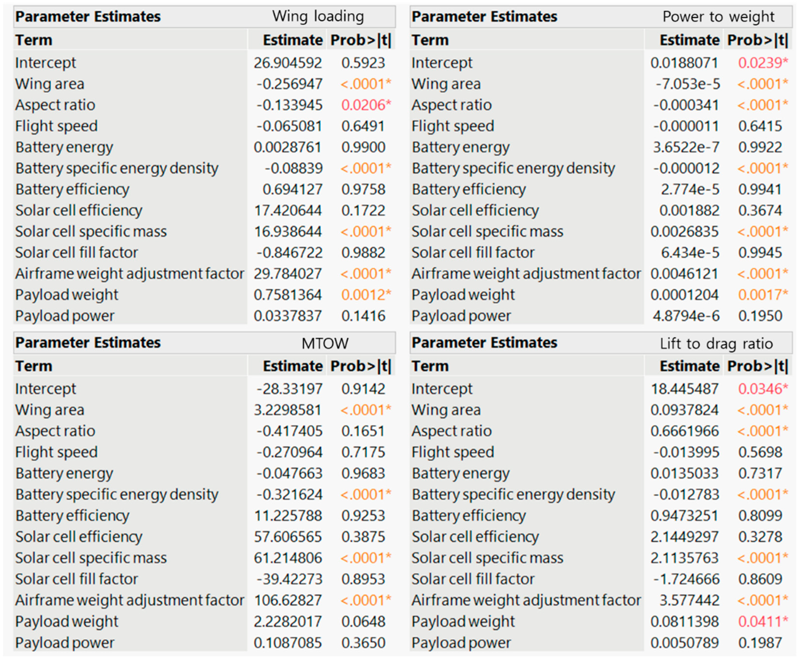The width and height of the screenshot is (800, 662).
Task: Select the Intercept estimate 26.904592
Action: pyautogui.click(x=288, y=63)
